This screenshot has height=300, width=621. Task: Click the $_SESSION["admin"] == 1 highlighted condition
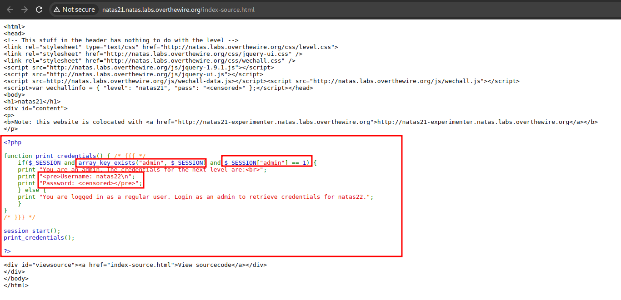(267, 163)
